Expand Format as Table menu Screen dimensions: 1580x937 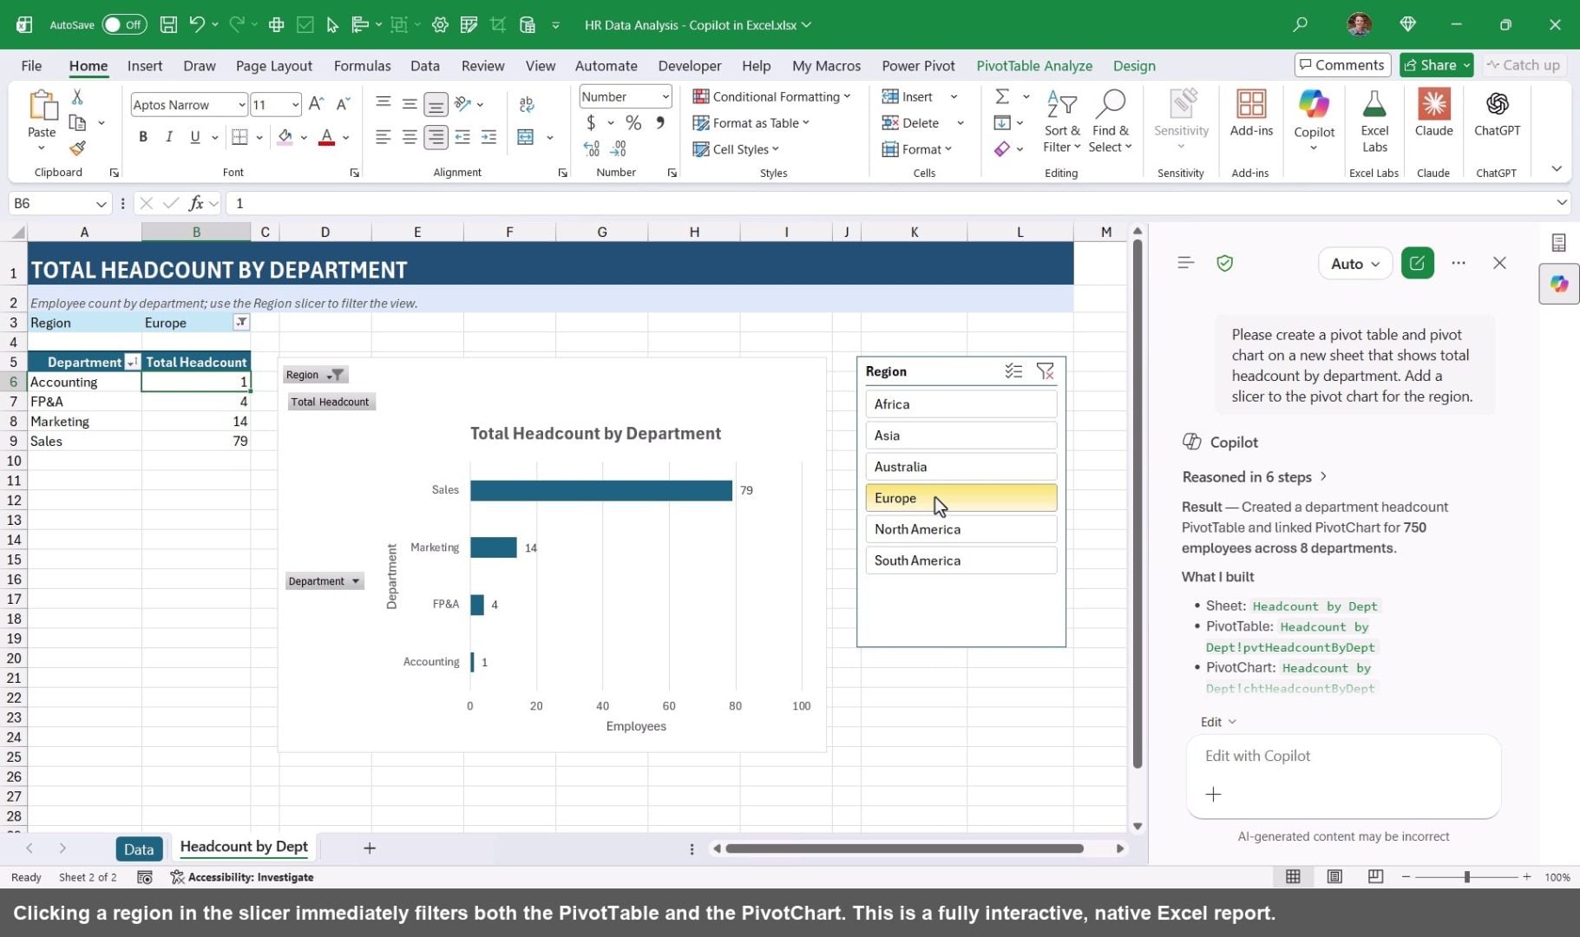pos(751,123)
